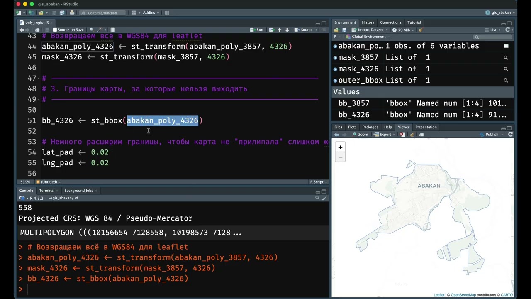
Task: Go to previous section with up arrow
Action: [x=279, y=30]
